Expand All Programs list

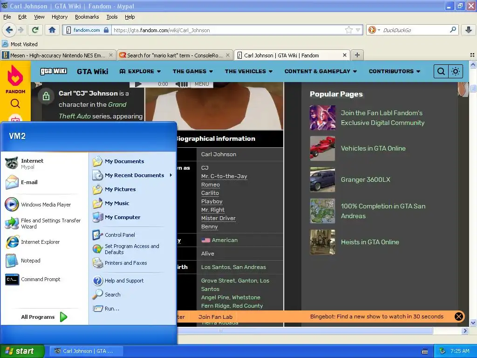[44, 317]
